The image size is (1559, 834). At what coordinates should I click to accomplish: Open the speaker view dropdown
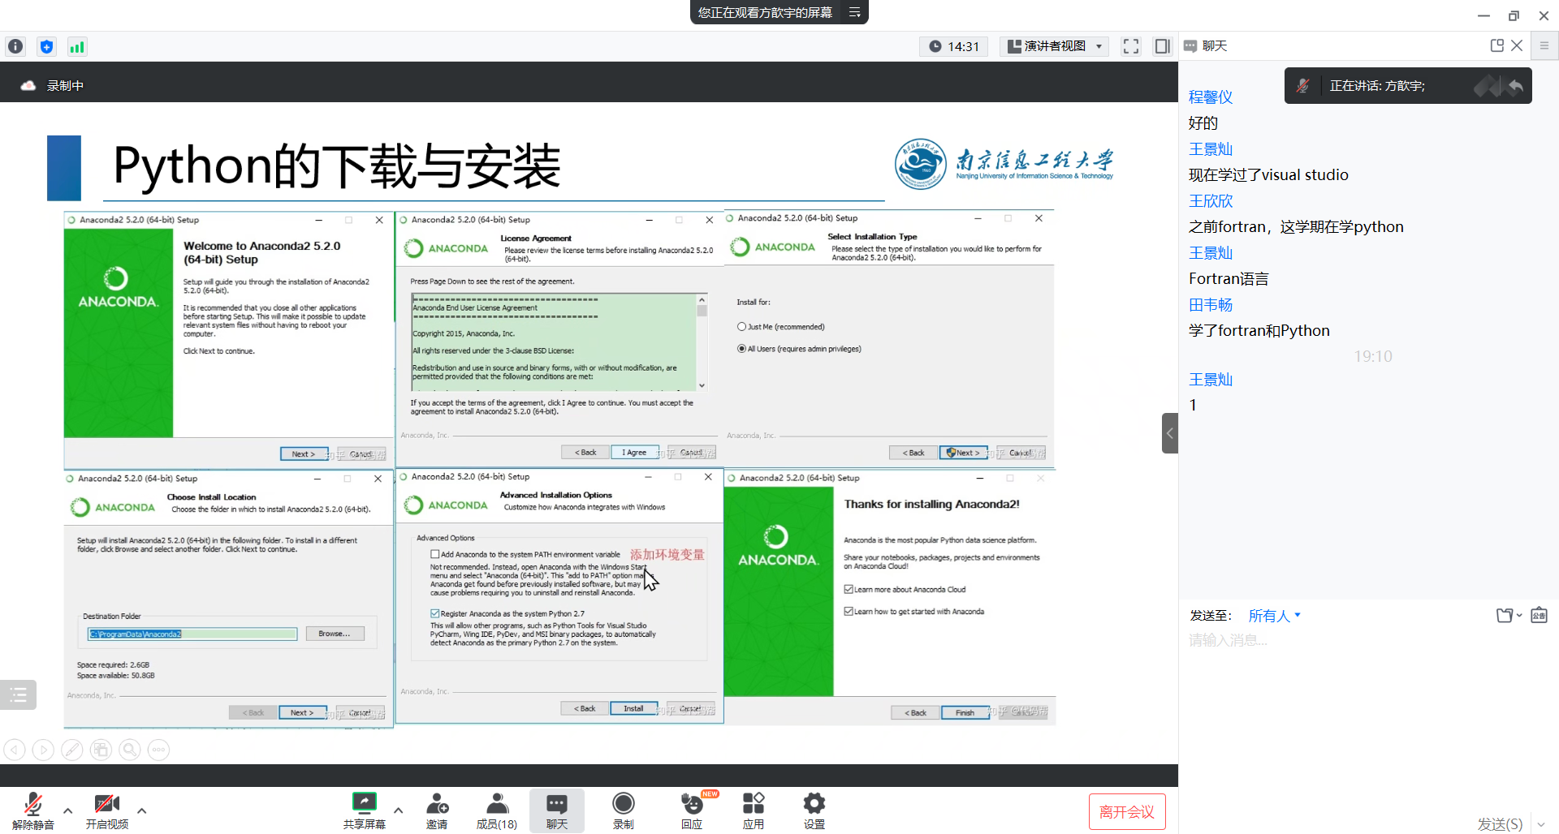[1056, 46]
